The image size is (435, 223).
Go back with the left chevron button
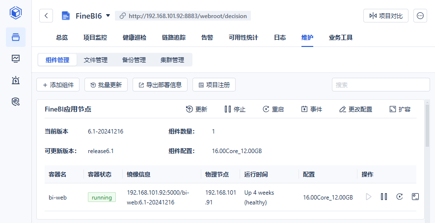[x=46, y=16]
